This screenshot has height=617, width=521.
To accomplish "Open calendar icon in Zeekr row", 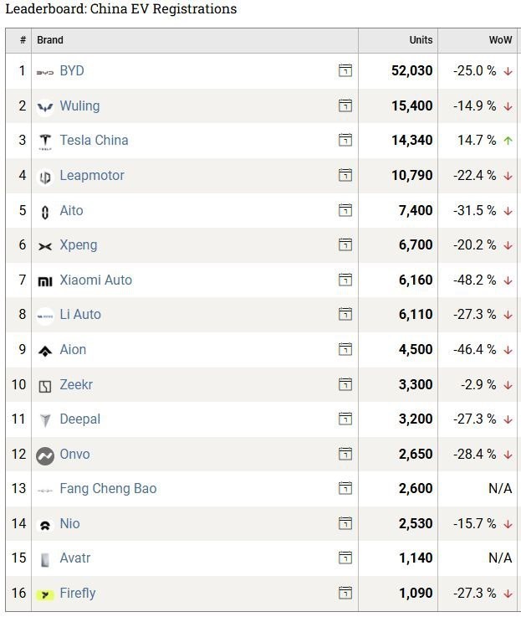I will (x=345, y=385).
